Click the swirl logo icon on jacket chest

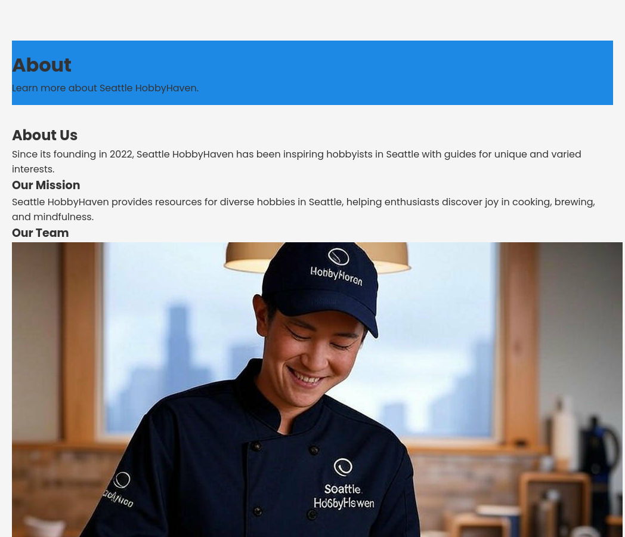pos(343,467)
